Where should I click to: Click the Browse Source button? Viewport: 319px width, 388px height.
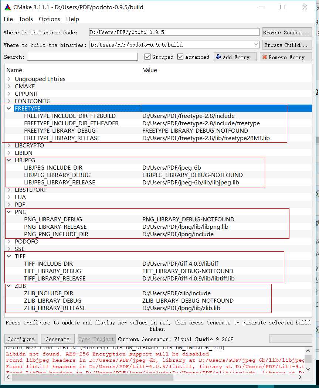[287, 33]
